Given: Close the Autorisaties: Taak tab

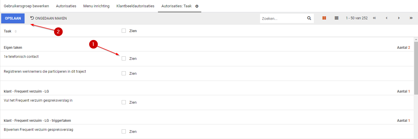Looking at the screenshot, I should click(197, 6).
